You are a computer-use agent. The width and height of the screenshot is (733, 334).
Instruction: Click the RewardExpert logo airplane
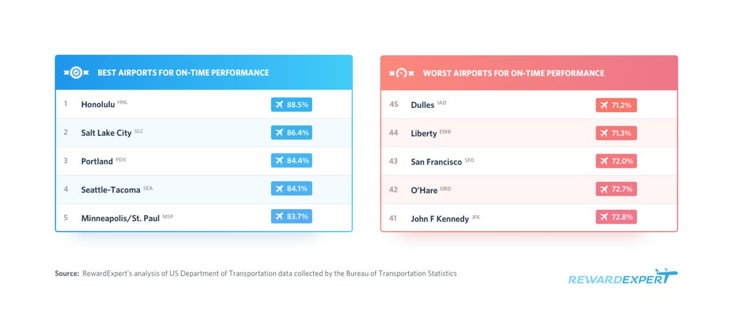[x=666, y=275]
